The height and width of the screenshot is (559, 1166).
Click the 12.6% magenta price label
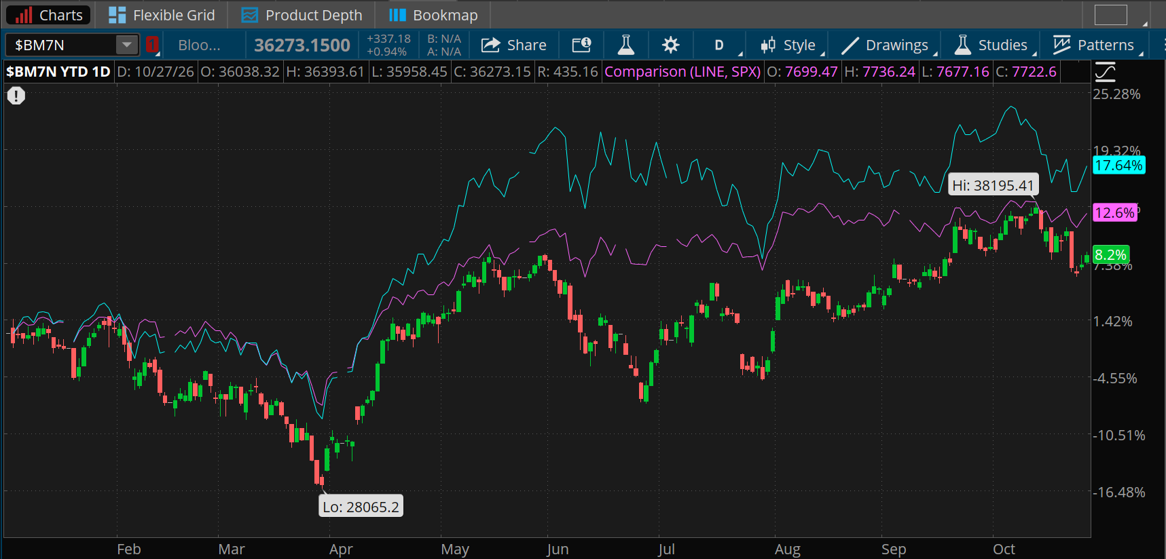(1115, 212)
